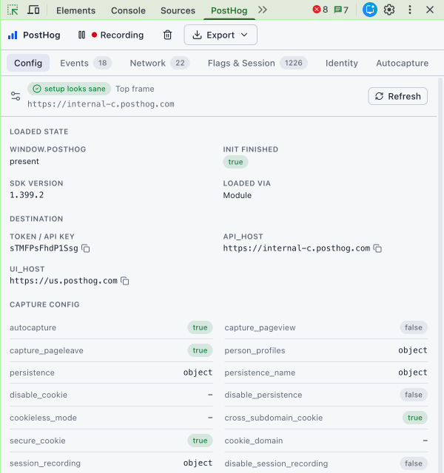Click the LOADED VIA Module value

tap(238, 195)
